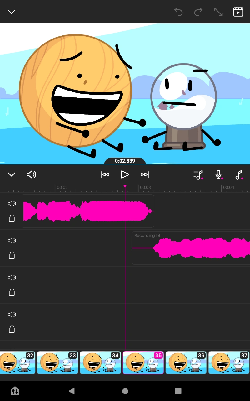Open the Android accessibility shortcut icon
Viewport: 250px width, 401px height.
point(15,391)
